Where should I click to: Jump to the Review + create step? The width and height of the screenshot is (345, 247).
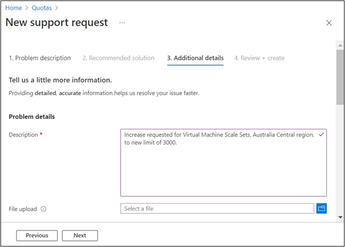(x=259, y=58)
